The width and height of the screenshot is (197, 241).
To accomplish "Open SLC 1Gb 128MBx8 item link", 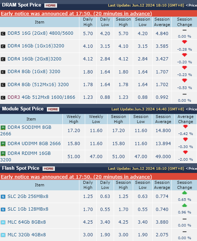I will pos(28,209).
